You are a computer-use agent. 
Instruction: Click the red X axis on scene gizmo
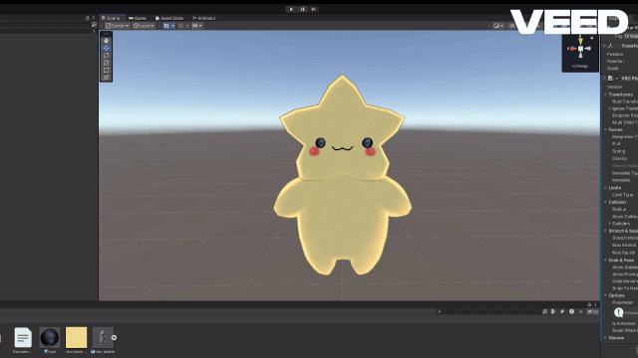point(573,49)
